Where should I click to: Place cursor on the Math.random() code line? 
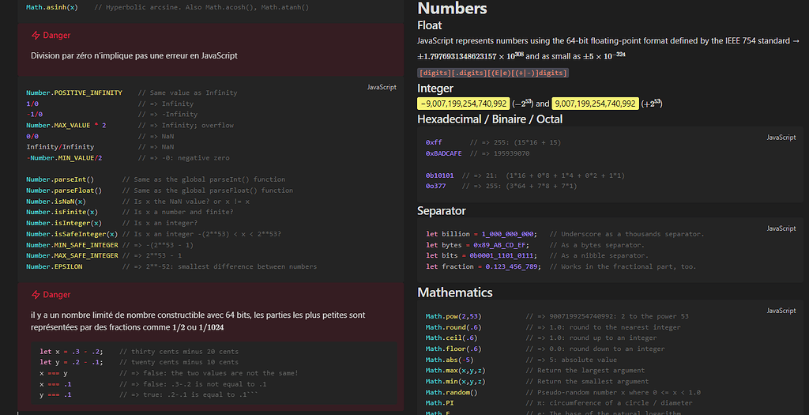(452, 392)
